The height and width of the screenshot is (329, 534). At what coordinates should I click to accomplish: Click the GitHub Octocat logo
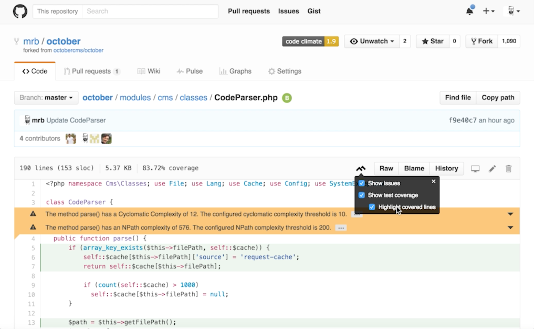[x=20, y=11]
